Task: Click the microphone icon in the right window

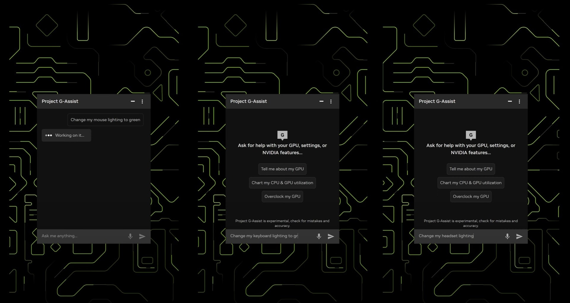Action: pyautogui.click(x=507, y=236)
